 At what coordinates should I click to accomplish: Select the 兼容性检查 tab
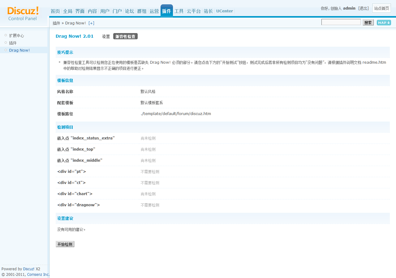click(125, 36)
